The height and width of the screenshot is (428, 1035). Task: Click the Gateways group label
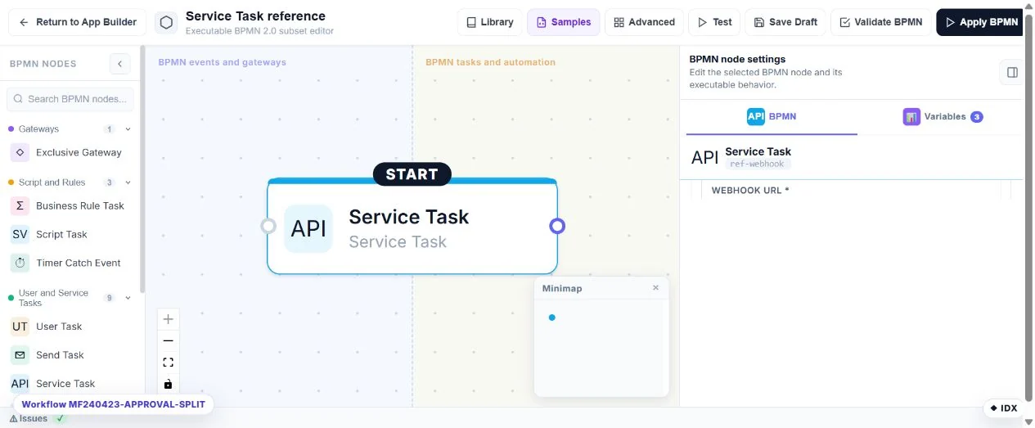38,129
